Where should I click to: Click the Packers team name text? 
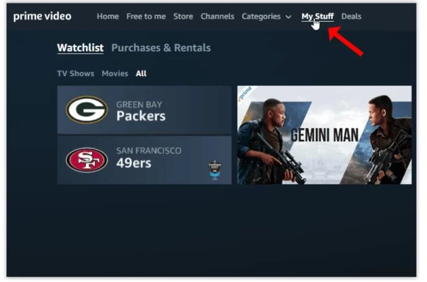pyautogui.click(x=141, y=116)
